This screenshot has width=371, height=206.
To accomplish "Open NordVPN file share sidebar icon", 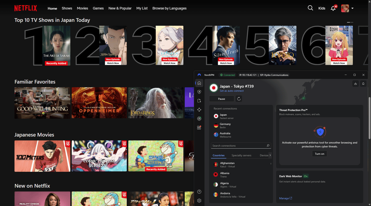I will [x=199, y=101].
